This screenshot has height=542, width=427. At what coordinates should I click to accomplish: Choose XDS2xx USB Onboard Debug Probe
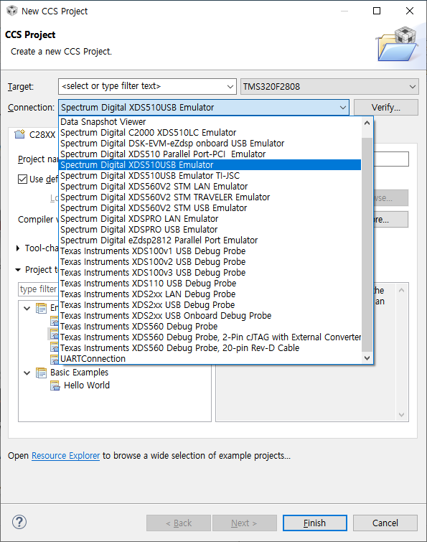coord(210,316)
